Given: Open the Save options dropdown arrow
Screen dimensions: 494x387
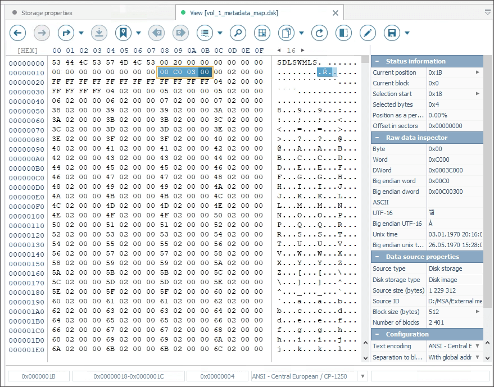Looking at the screenshot, I should click(407, 33).
